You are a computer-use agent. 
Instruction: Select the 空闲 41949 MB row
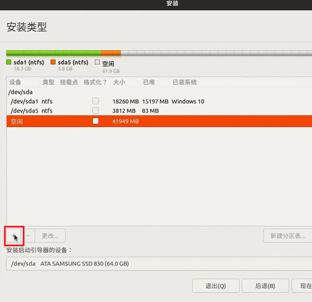tap(159, 121)
